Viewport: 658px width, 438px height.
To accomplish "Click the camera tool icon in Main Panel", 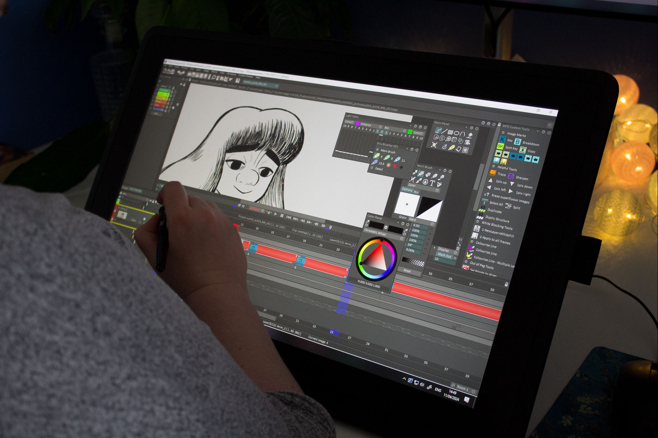I will coord(467,142).
